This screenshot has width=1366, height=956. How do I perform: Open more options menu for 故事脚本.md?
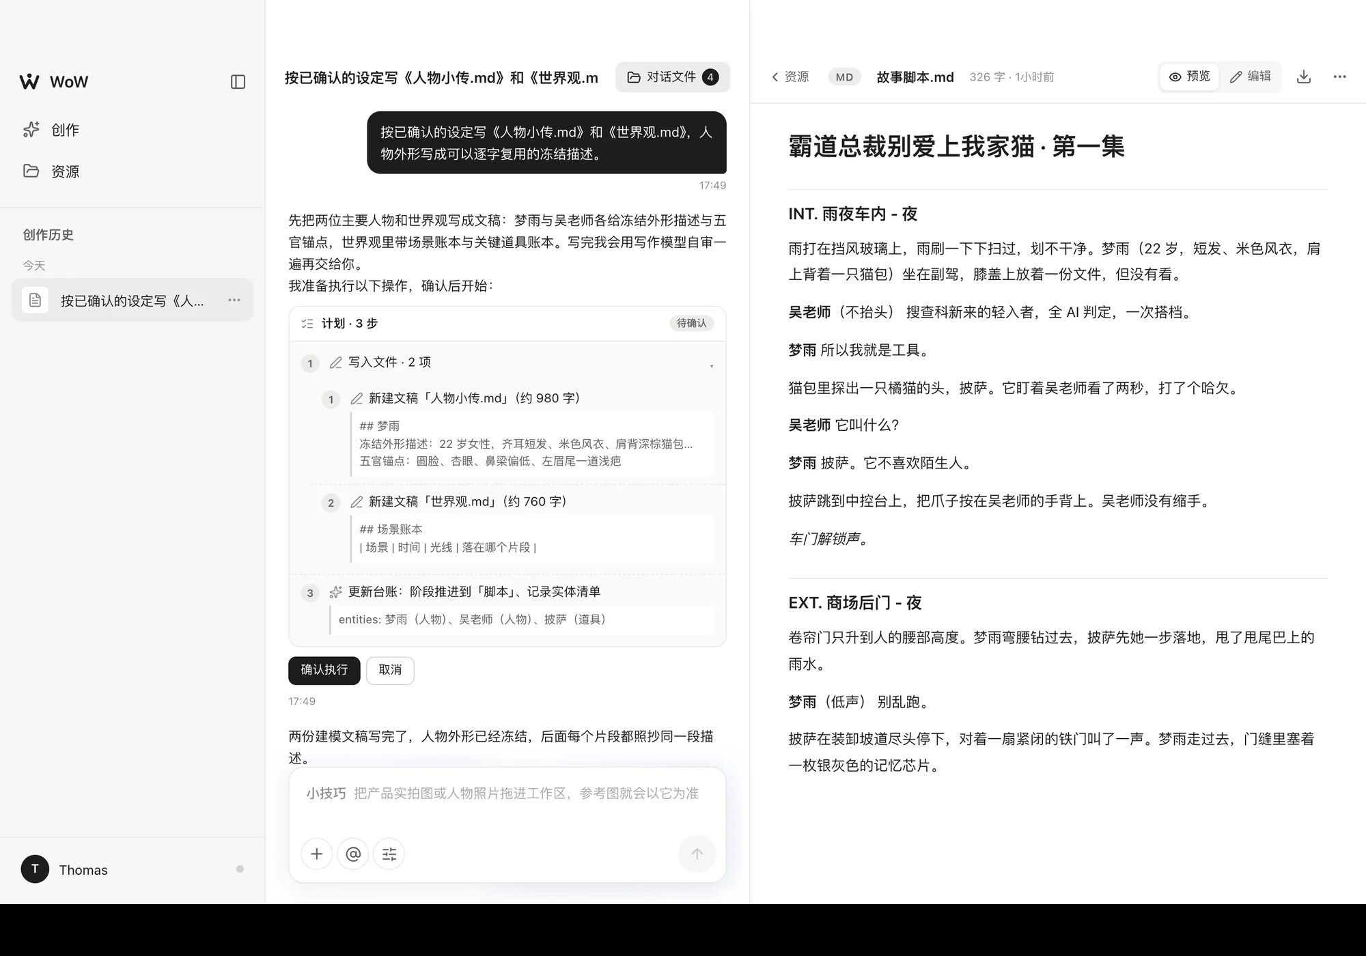pos(1340,77)
